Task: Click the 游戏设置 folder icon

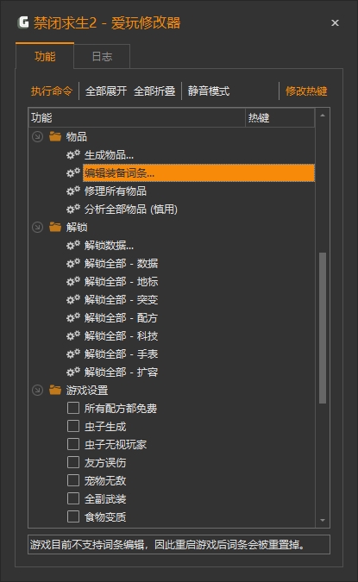Action: click(55, 390)
